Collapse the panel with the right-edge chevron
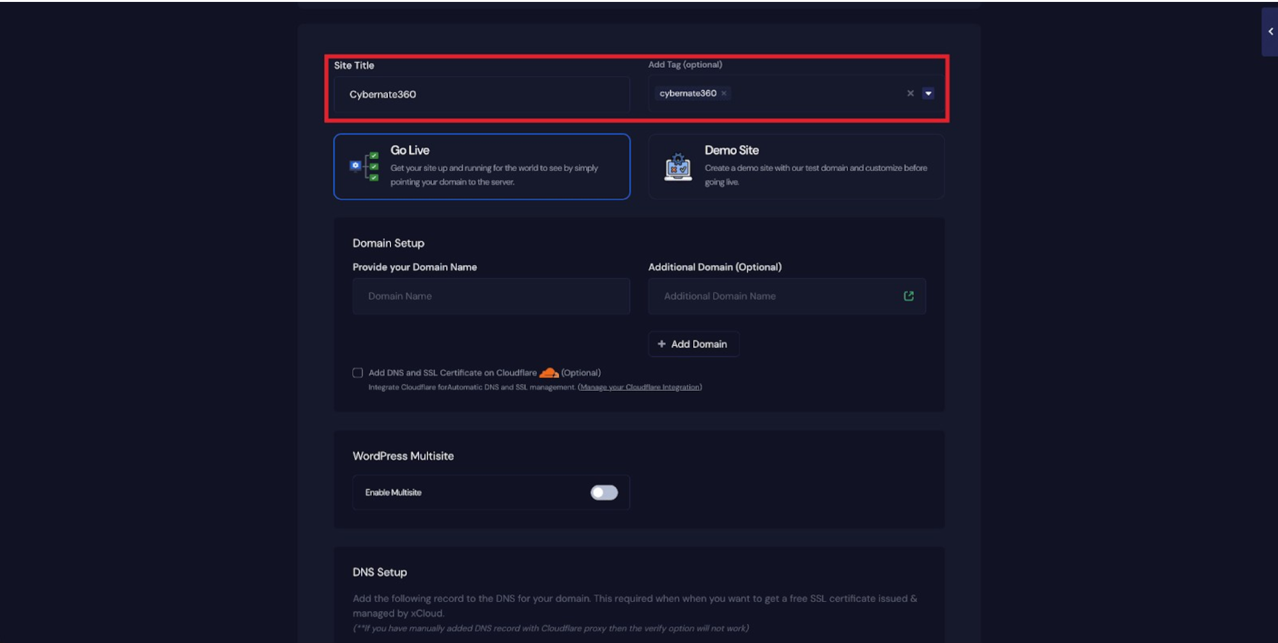The image size is (1278, 643). 1269,31
